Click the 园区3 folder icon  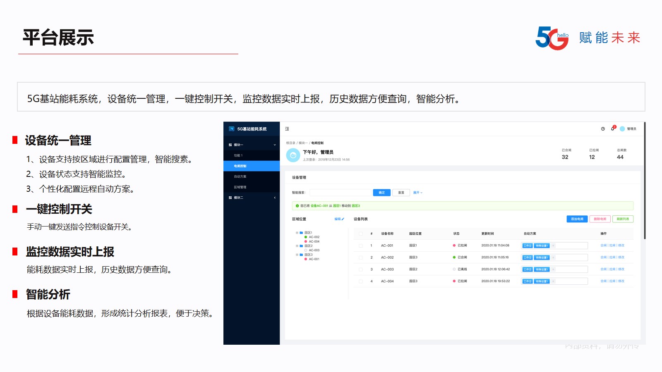point(301,255)
